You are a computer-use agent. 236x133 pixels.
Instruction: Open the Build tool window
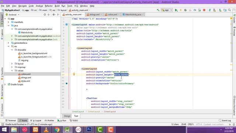(23, 120)
